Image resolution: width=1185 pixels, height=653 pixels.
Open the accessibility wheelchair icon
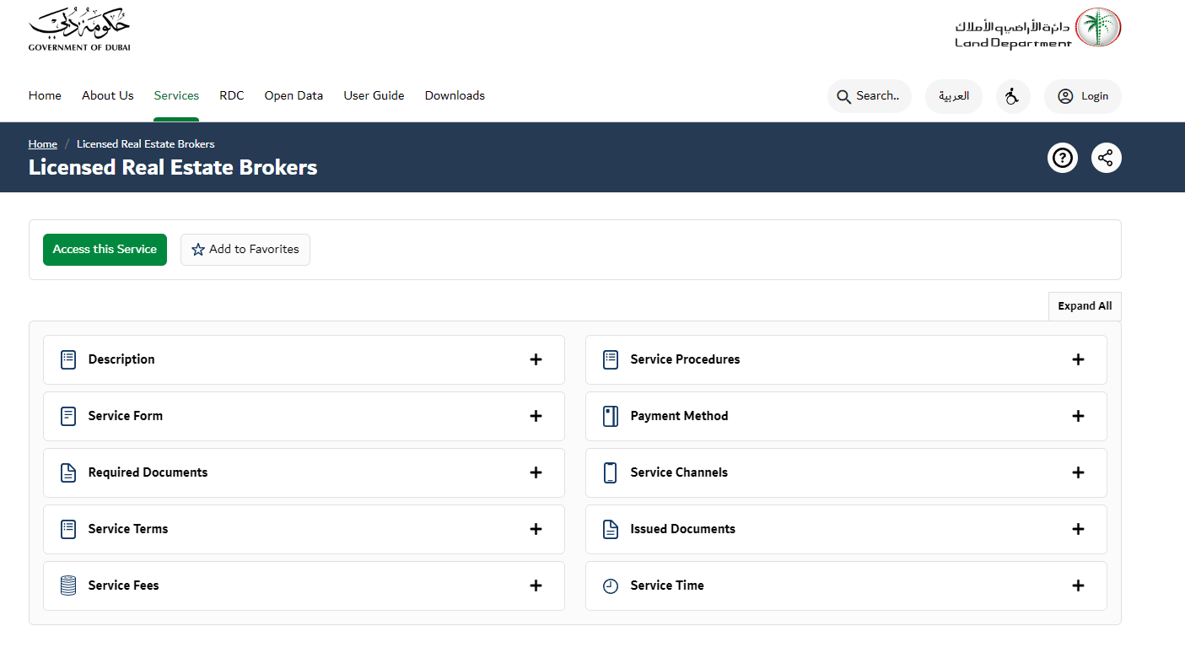point(1012,96)
